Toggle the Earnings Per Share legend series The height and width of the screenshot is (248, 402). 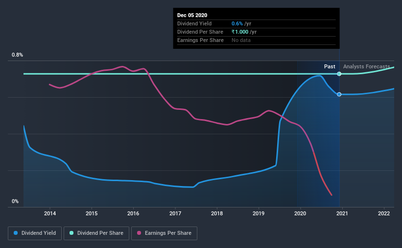pyautogui.click(x=164, y=233)
